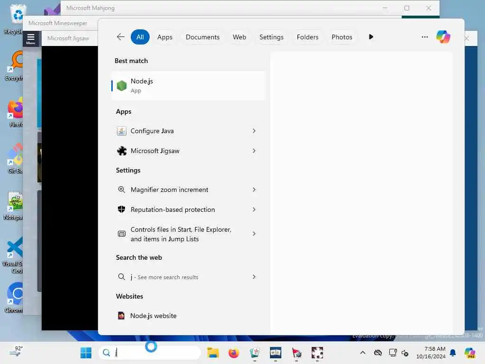This screenshot has height=364, width=485.
Task: Open the Microsoft Jigsaw hamburger menu
Action: coord(31,39)
